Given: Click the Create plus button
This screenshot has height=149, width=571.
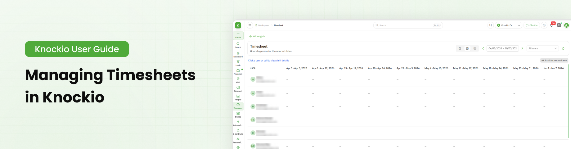Looking at the screenshot, I should (x=238, y=35).
